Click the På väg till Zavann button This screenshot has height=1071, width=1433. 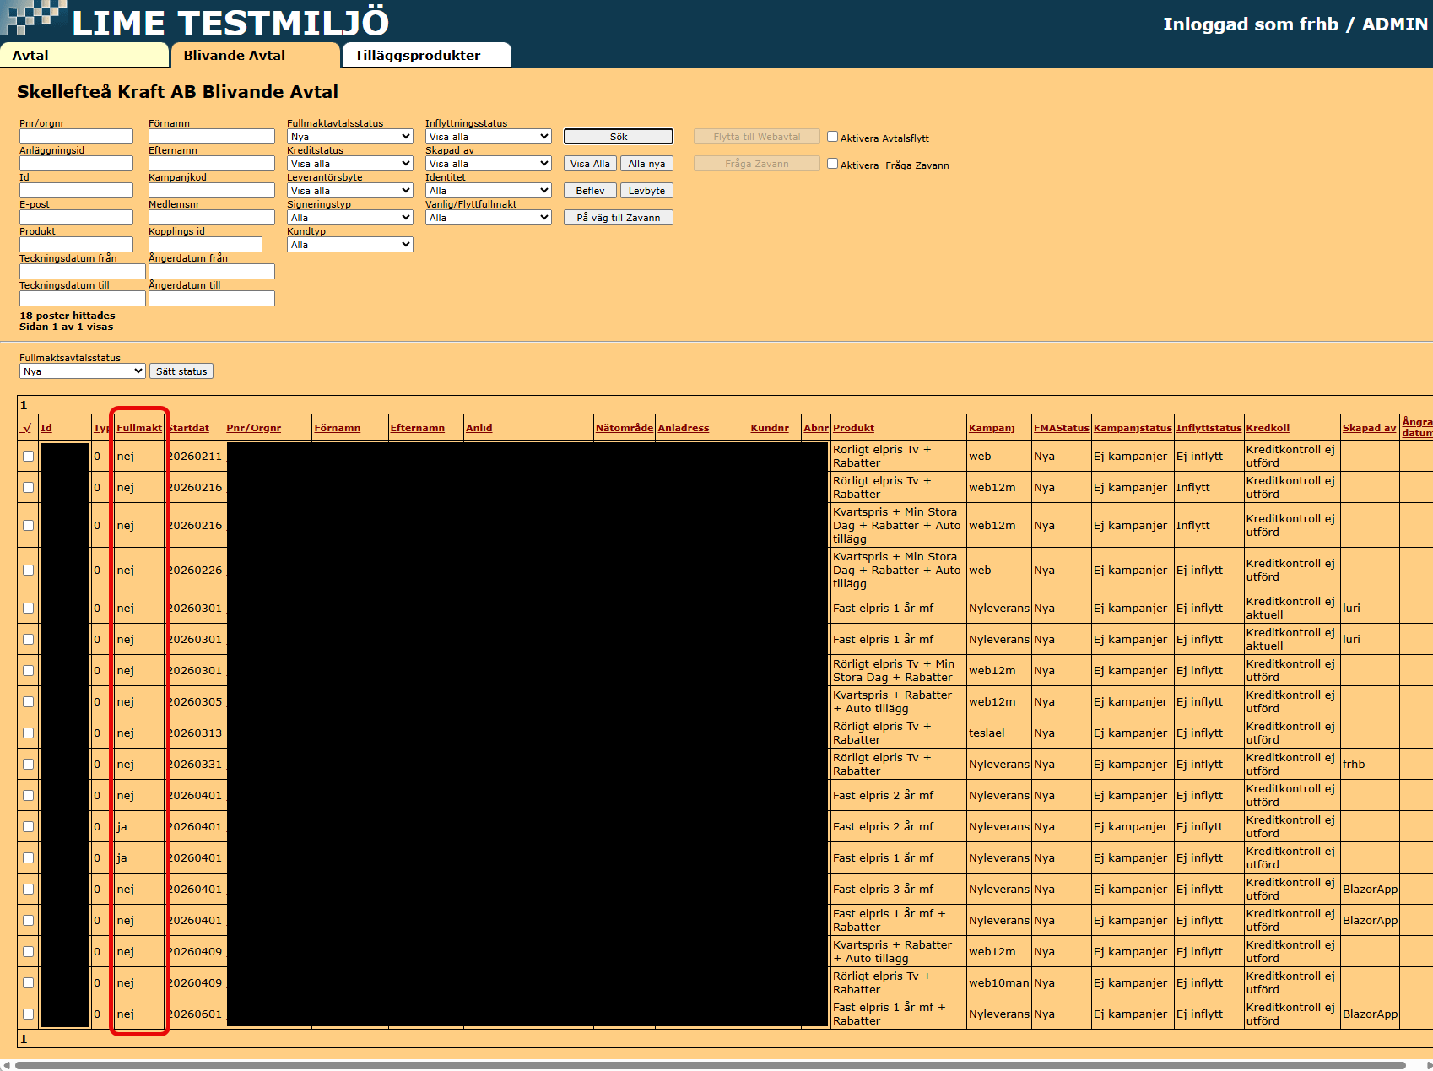[x=618, y=218]
